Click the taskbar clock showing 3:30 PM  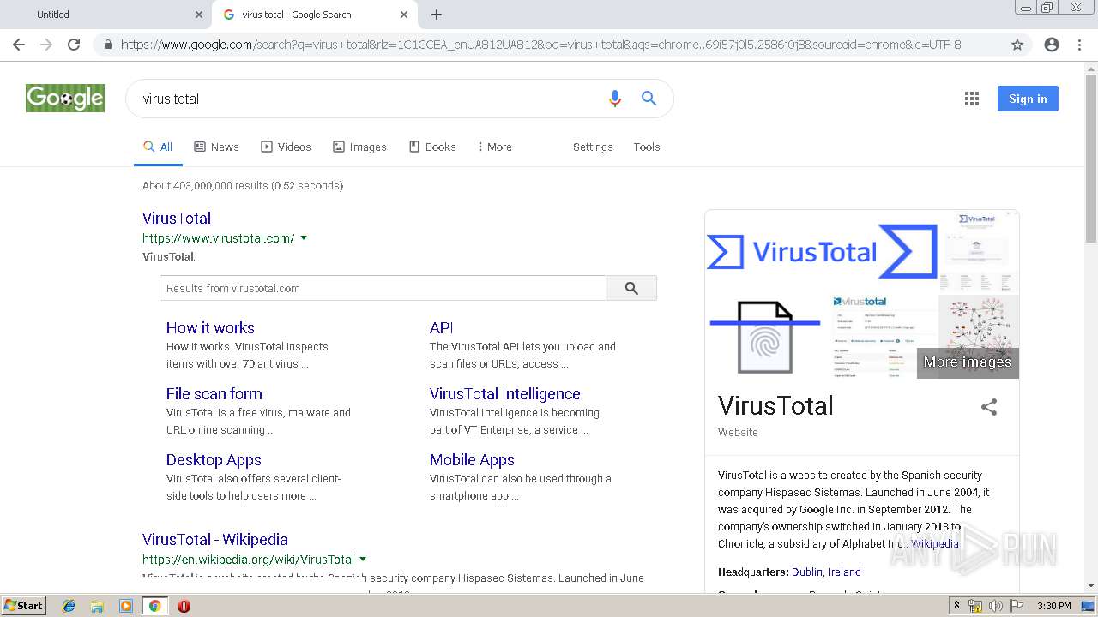point(1053,606)
